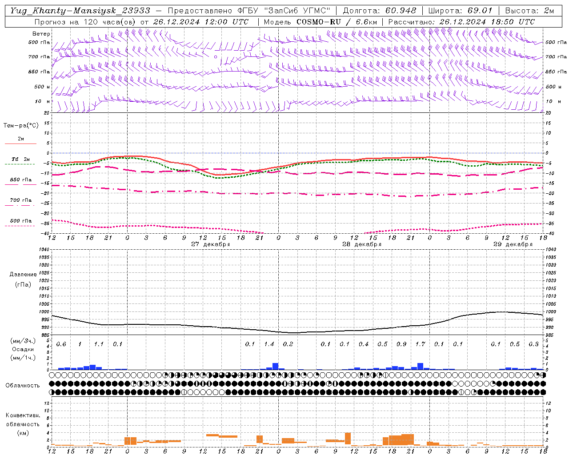Click the Давление panel label
The width and height of the screenshot is (569, 455).
[x=23, y=274]
